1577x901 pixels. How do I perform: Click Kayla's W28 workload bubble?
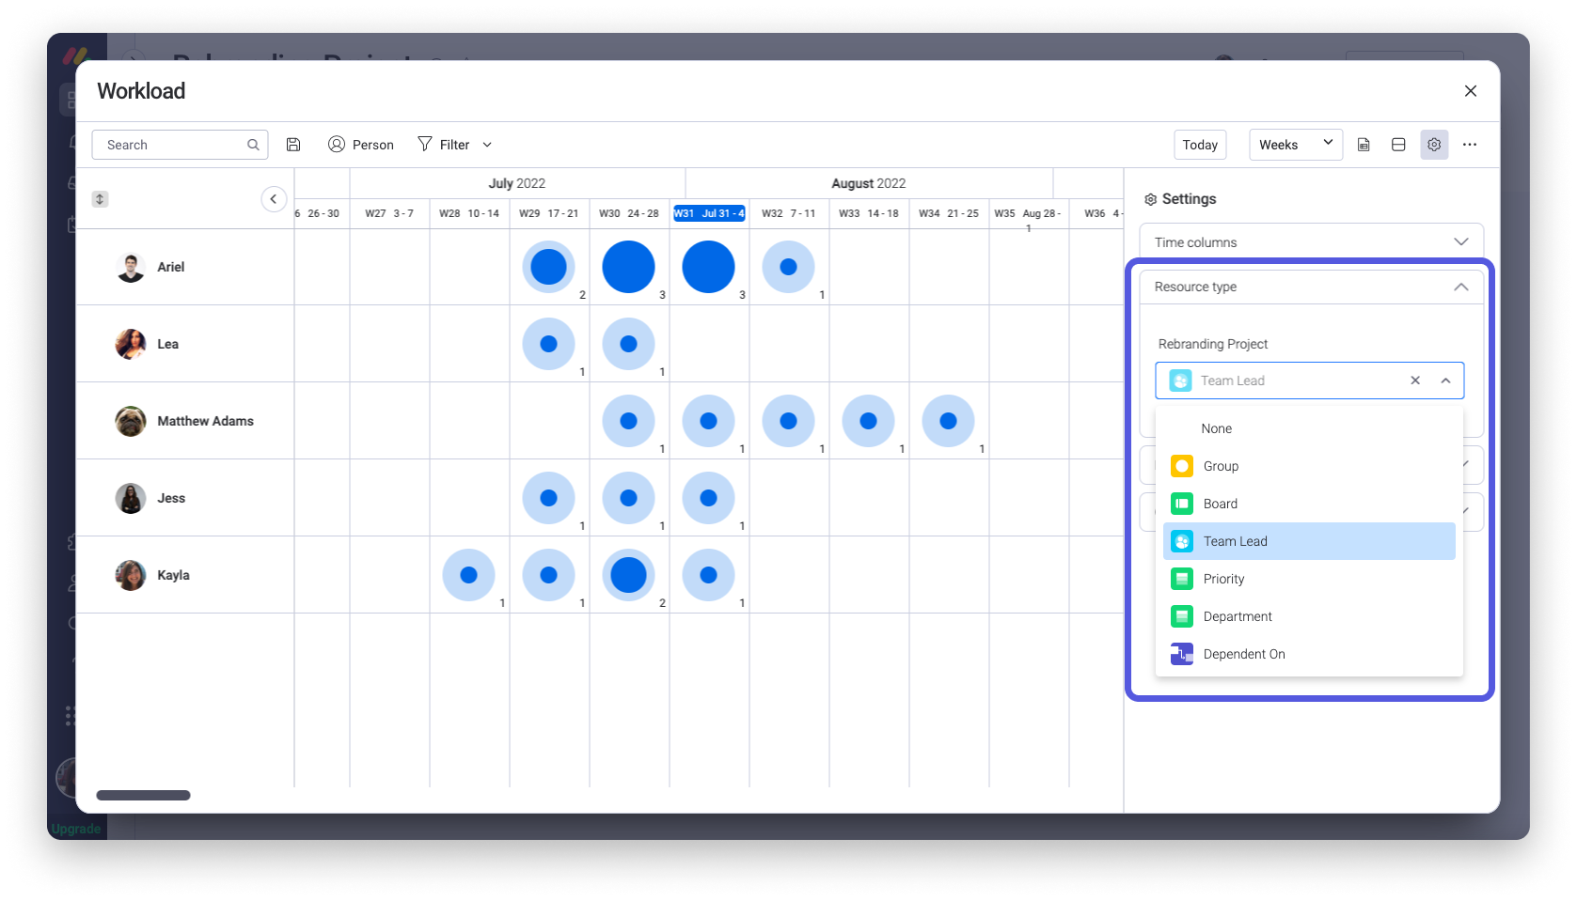(469, 575)
